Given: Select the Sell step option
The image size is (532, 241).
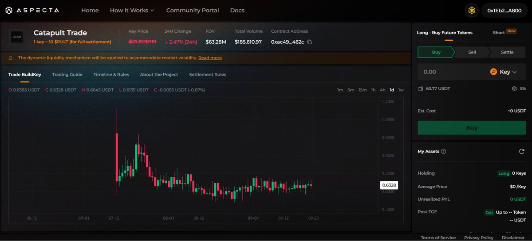Looking at the screenshot, I should click(472, 52).
